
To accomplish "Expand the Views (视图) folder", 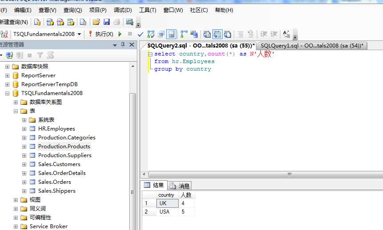I will point(16,200).
